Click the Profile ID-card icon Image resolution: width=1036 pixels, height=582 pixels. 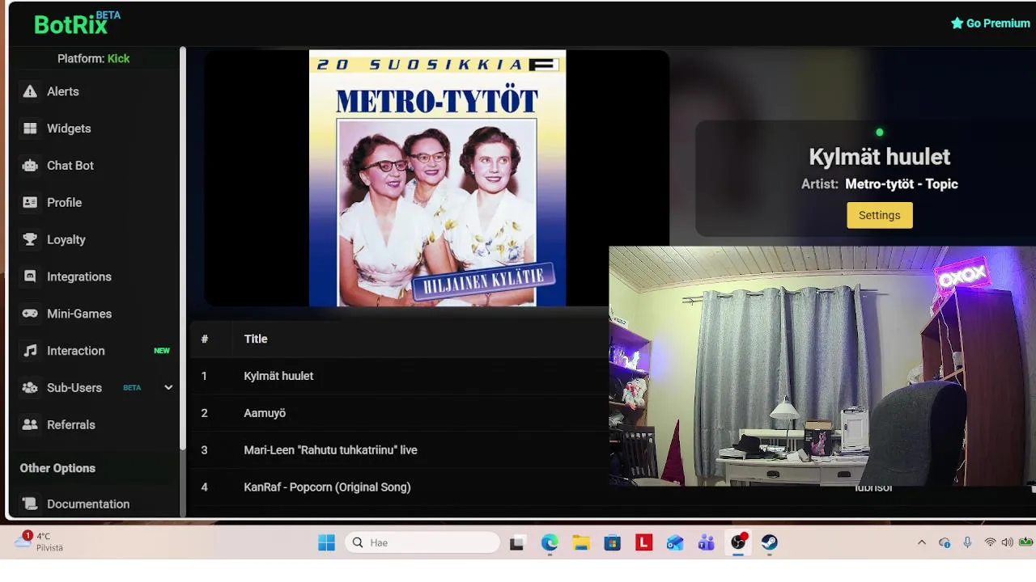pyautogui.click(x=30, y=203)
